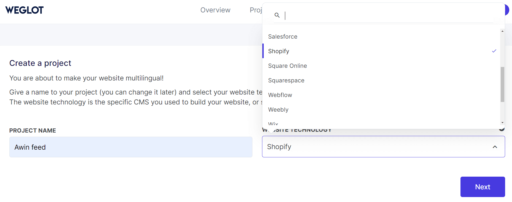Click the Weglot logo
This screenshot has width=512, height=202.
(24, 10)
